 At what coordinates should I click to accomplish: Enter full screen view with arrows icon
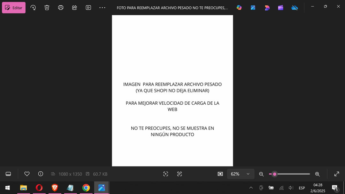coord(337,174)
